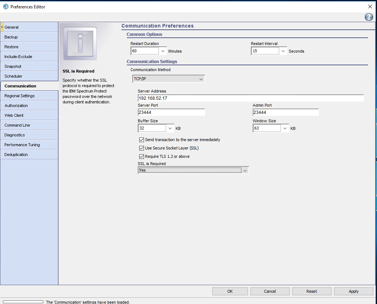The image size is (377, 304).
Task: Toggle Send transaction to the server immediately
Action: coord(142,140)
